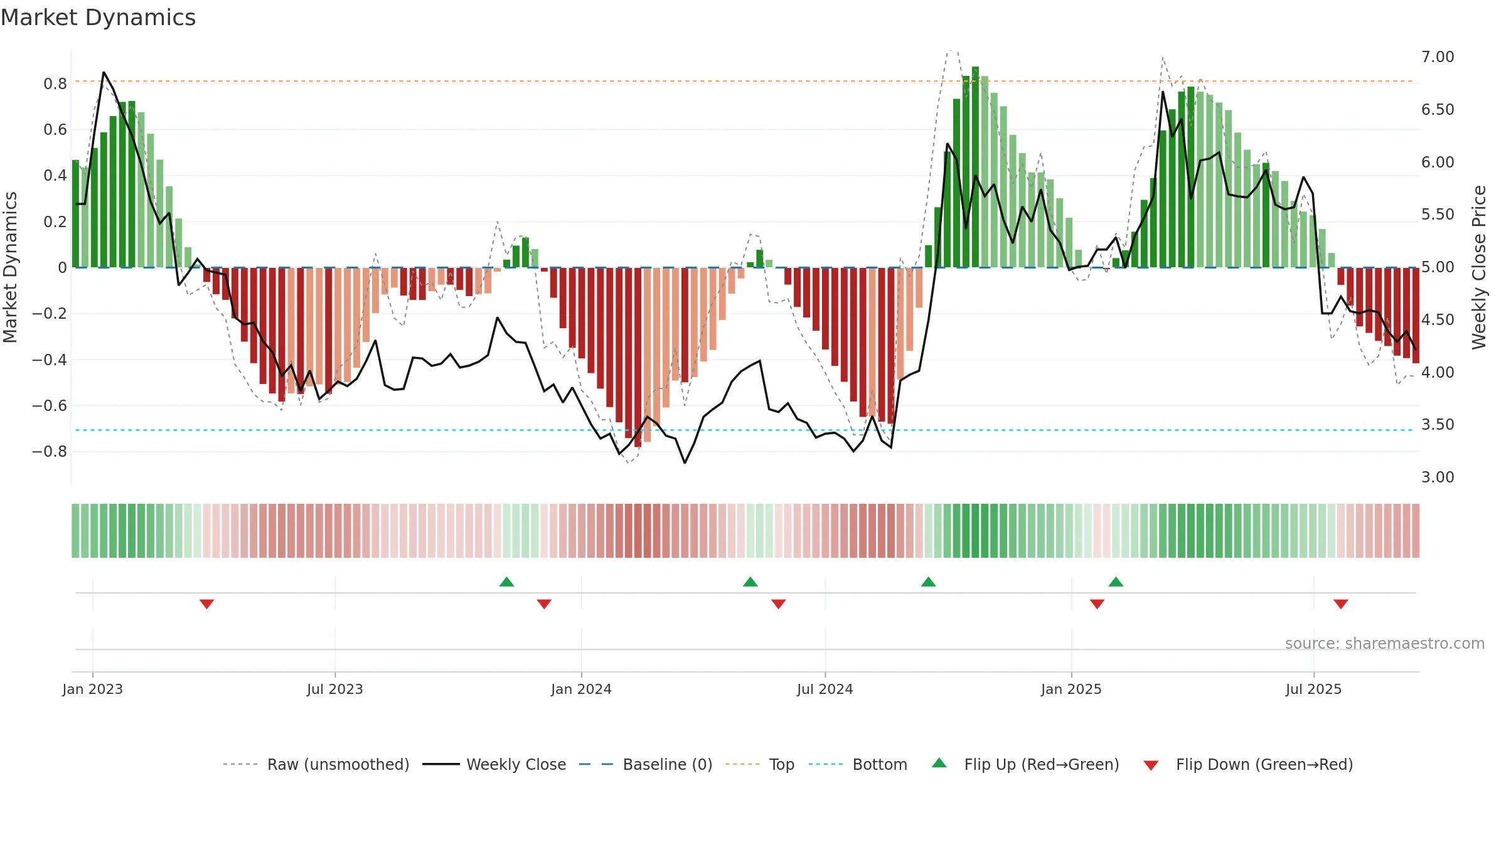Click the 3.00 price axis label

(1438, 477)
